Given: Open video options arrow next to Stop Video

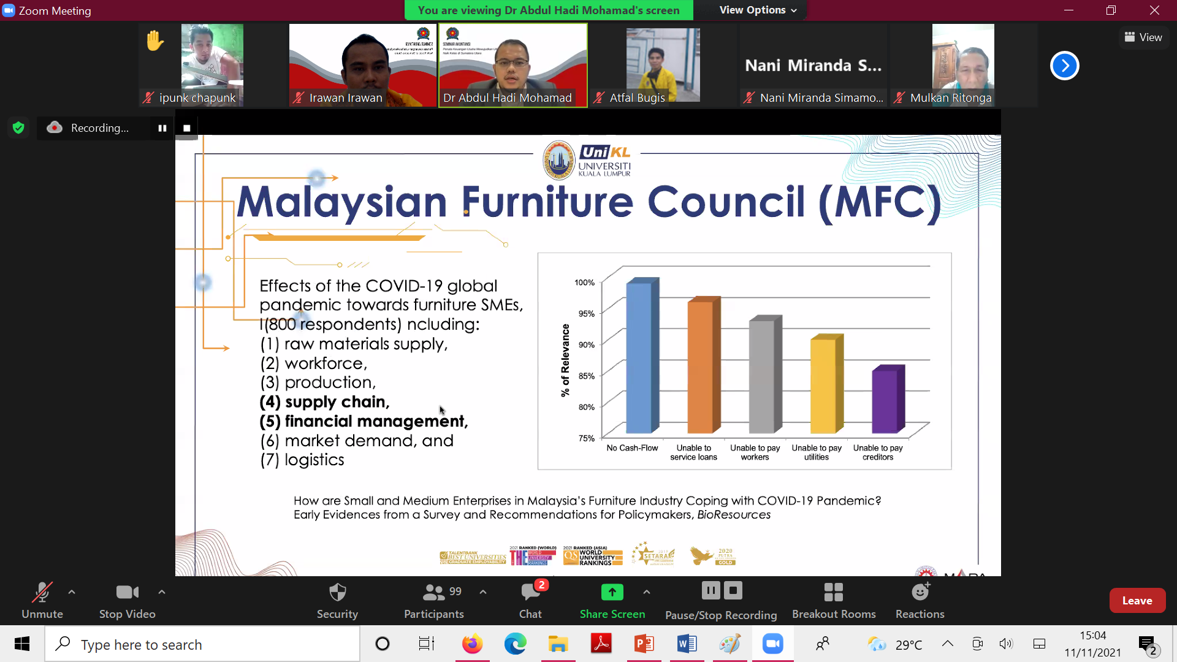Looking at the screenshot, I should coord(162,592).
